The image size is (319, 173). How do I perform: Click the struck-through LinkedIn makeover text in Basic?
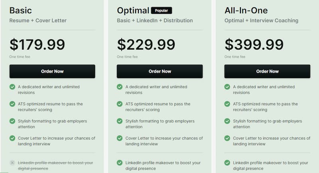(55, 165)
